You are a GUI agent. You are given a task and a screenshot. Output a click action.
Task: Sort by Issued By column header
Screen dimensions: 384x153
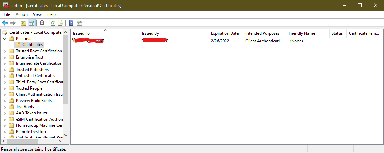tap(150, 33)
